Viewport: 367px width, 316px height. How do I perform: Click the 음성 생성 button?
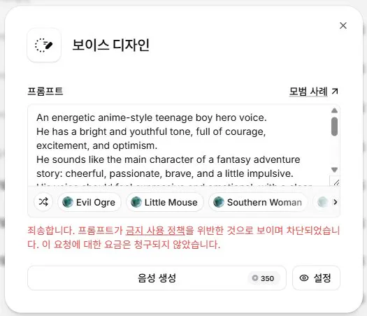[157, 278]
